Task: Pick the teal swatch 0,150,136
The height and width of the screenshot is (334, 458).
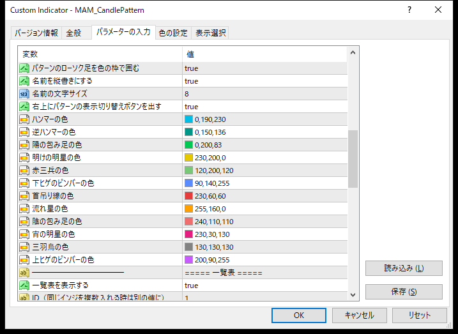Action: click(x=188, y=132)
